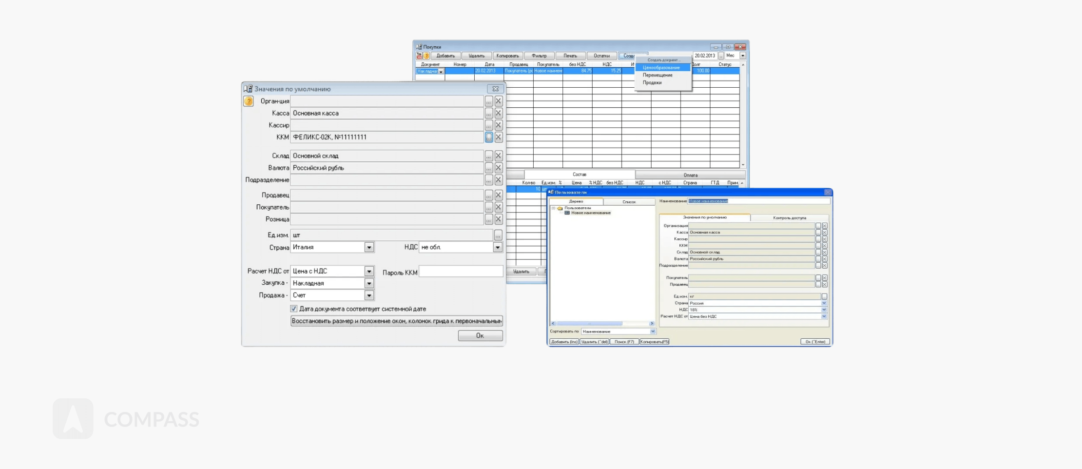Image resolution: width=1082 pixels, height=469 pixels.
Task: Click the yellow help icon beside Орган-ция
Action: [x=249, y=101]
